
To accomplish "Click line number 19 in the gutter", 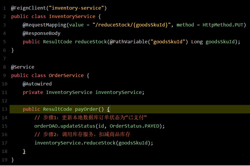I will click(x=4, y=160).
